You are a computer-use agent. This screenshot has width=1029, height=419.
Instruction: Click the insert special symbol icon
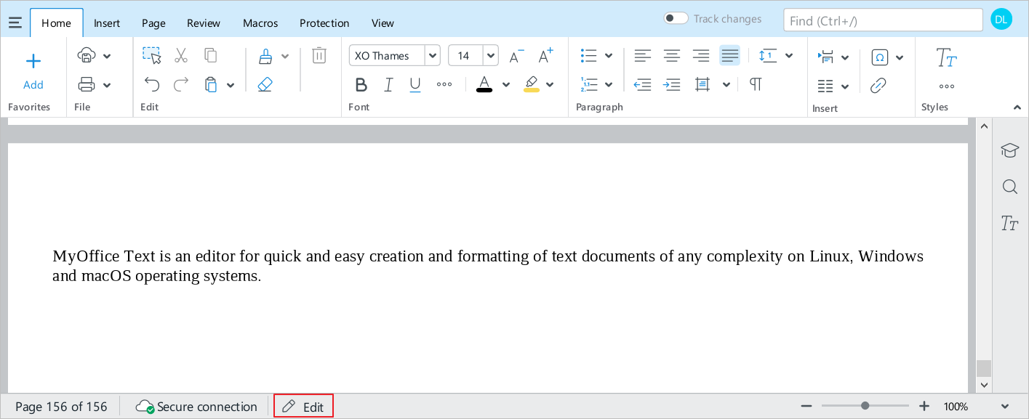(x=879, y=57)
